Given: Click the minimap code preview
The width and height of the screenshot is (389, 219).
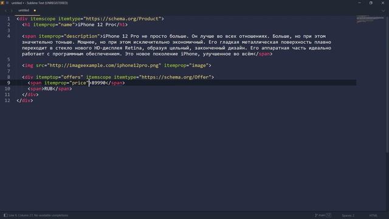Looking at the screenshot, I should click(370, 19).
